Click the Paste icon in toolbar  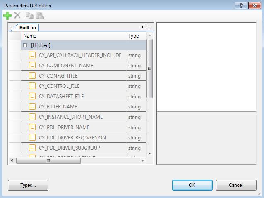40,16
